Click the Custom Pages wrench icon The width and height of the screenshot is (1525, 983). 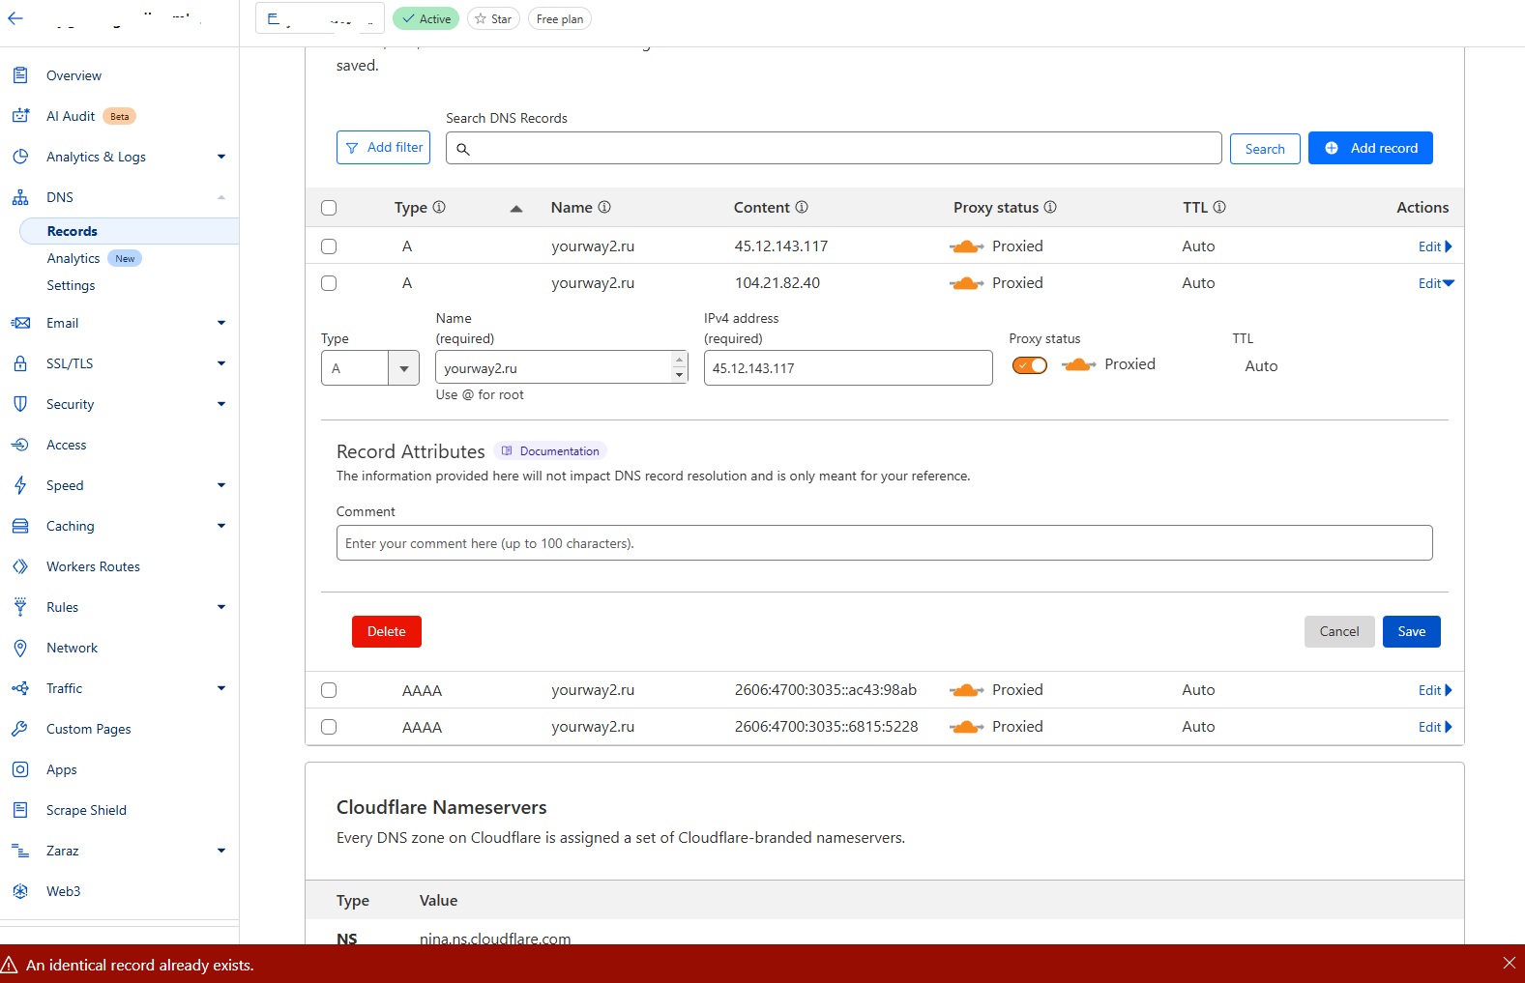pos(20,729)
